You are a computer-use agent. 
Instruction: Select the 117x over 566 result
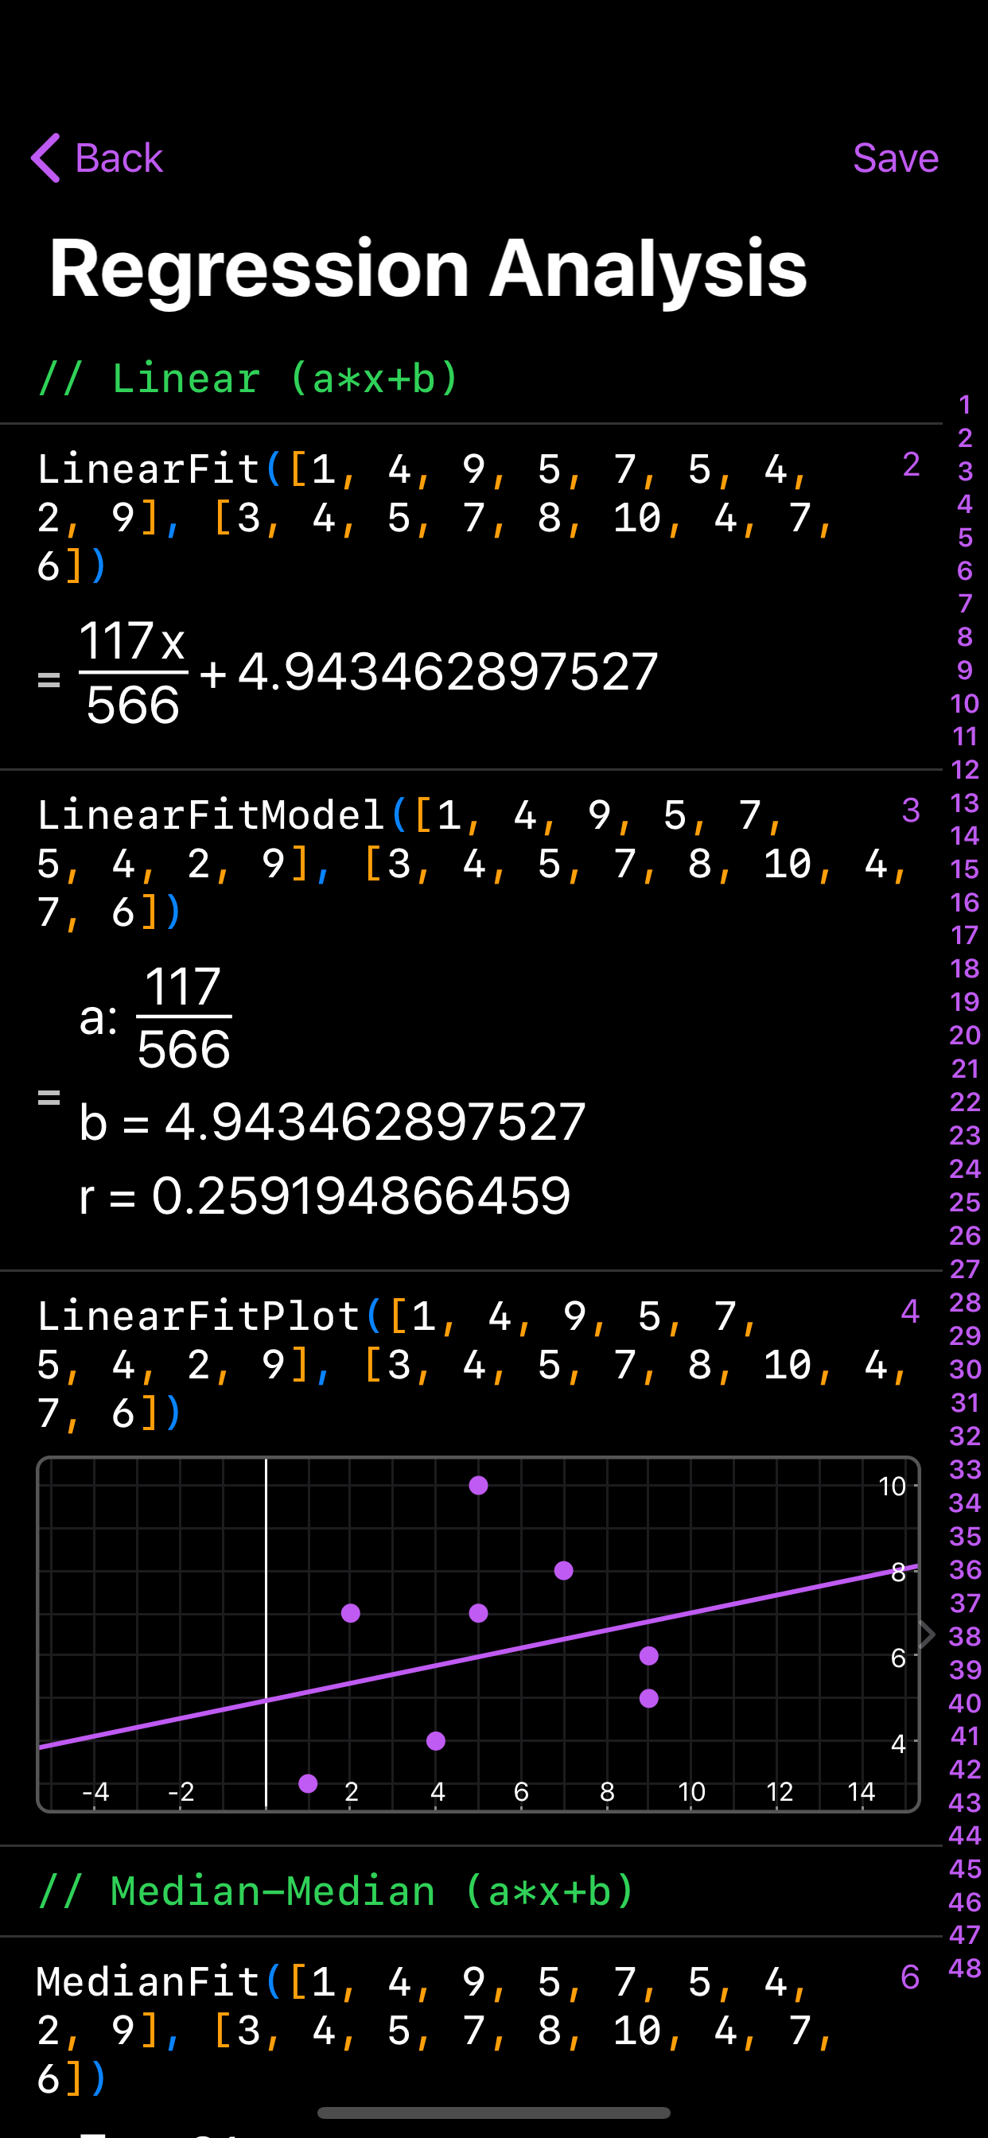[x=133, y=672]
